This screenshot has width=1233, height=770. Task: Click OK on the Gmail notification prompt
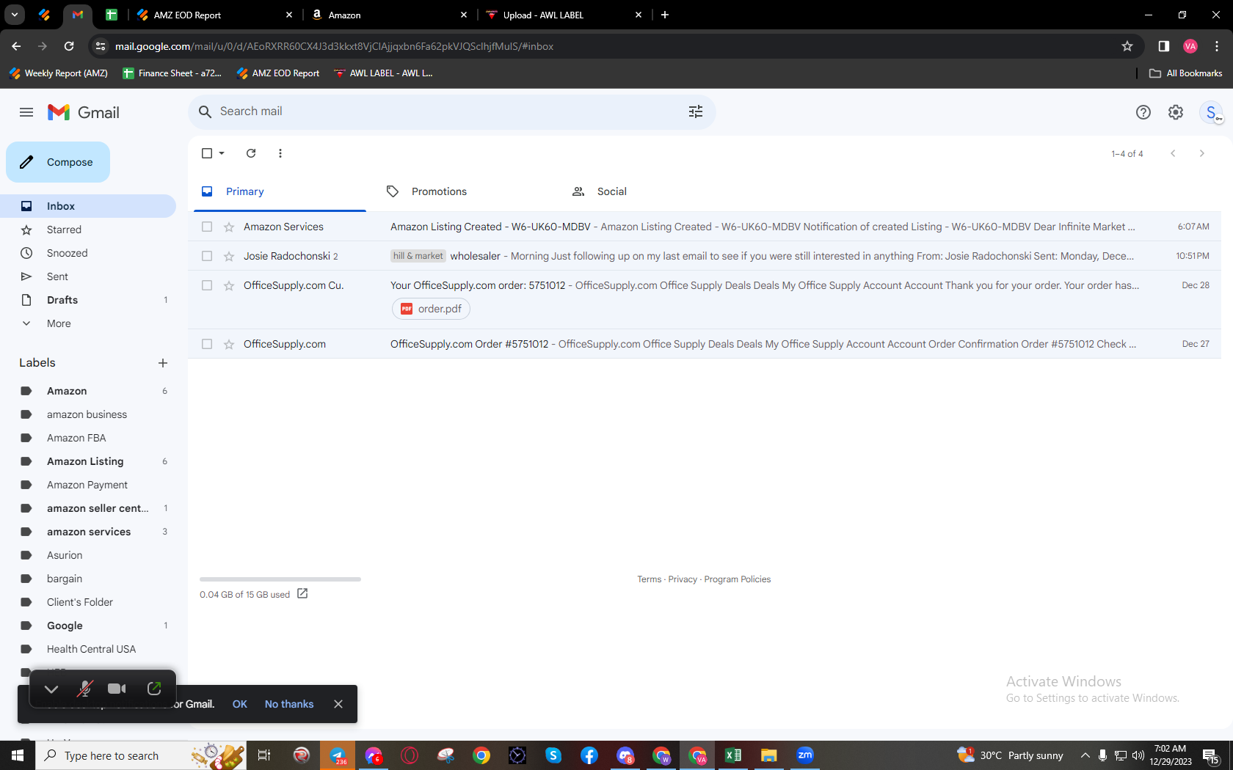[x=240, y=704]
